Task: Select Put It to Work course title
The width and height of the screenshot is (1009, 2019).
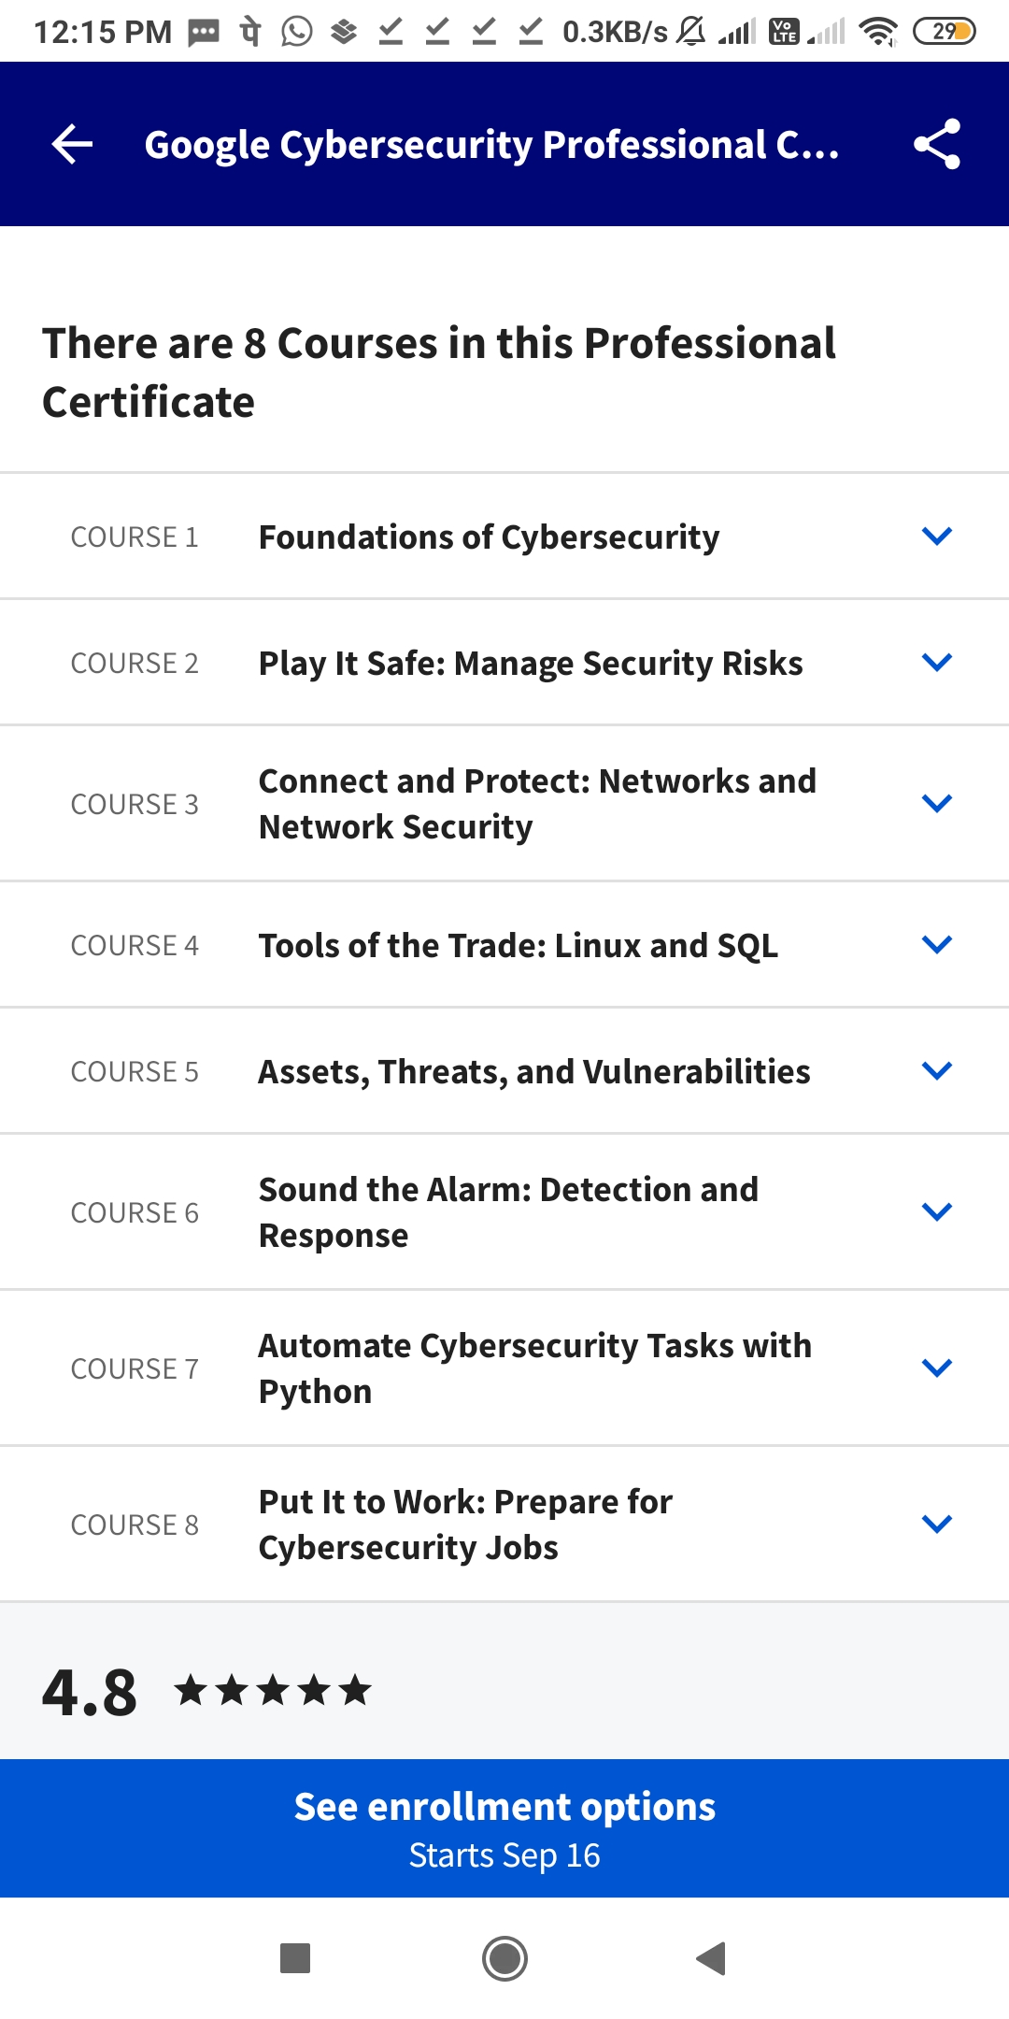Action: pos(465,1524)
